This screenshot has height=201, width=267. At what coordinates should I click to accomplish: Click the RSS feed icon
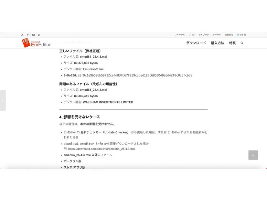[39, 35]
